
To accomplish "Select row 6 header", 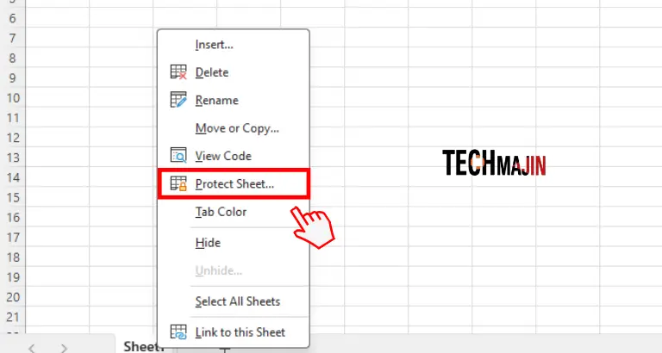I will click(x=13, y=18).
